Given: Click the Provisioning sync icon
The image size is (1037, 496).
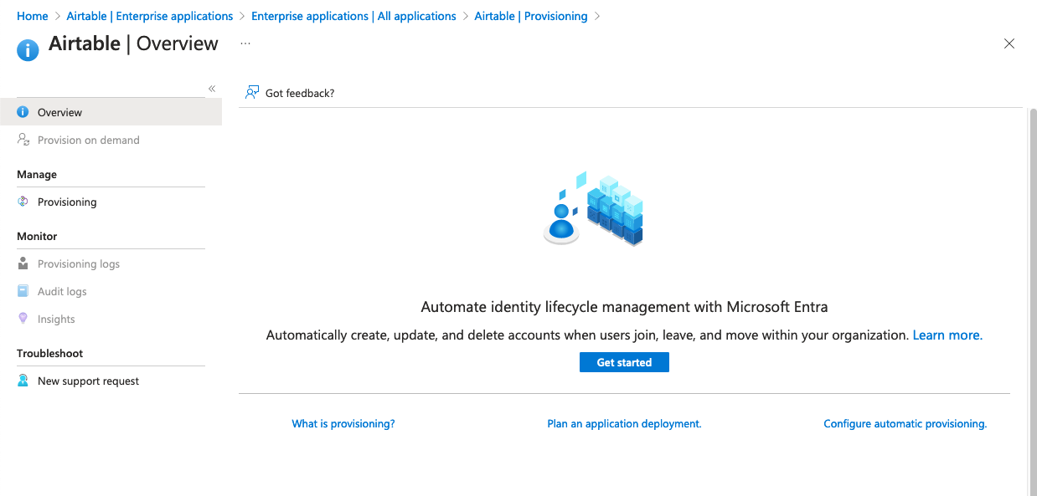Looking at the screenshot, I should pyautogui.click(x=23, y=202).
